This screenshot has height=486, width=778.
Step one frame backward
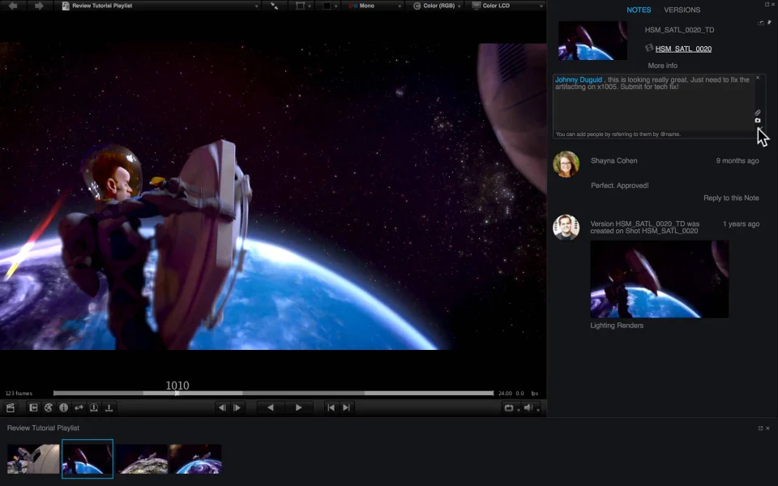[x=222, y=407]
